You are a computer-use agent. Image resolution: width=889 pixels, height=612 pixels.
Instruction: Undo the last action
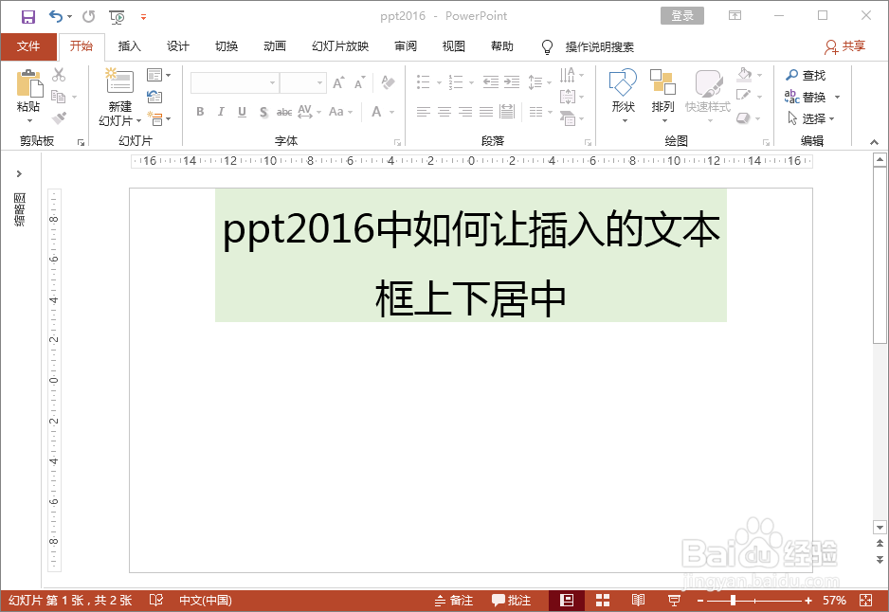pos(56,16)
